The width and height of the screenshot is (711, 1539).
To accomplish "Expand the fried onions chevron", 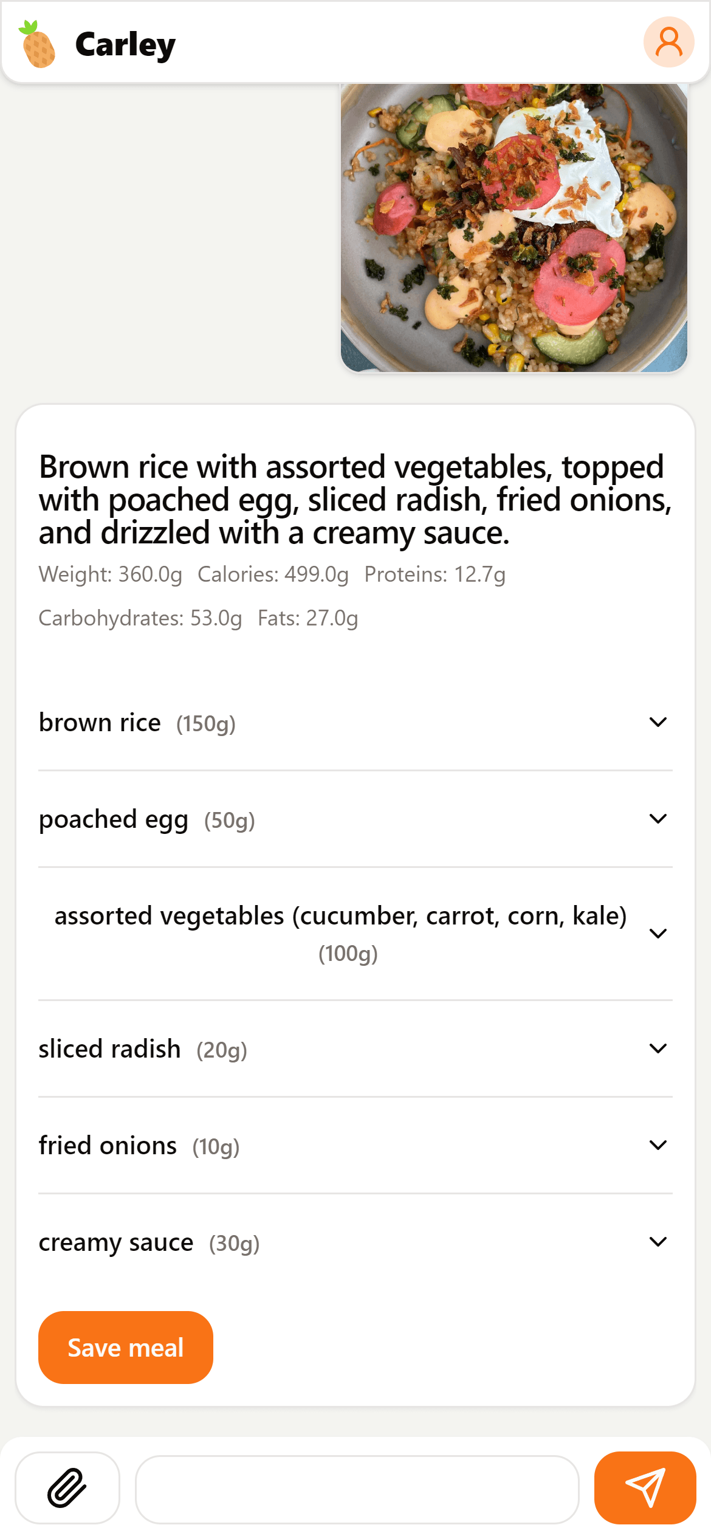I will (658, 1145).
